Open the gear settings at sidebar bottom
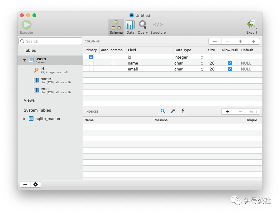 [36, 184]
